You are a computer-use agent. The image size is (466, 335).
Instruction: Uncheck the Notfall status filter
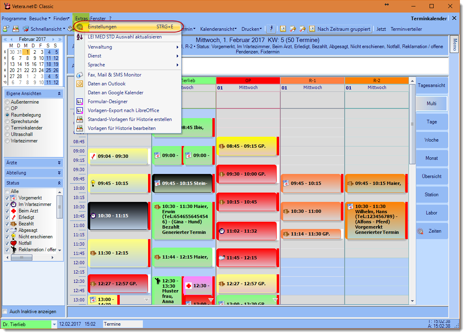click(x=6, y=243)
